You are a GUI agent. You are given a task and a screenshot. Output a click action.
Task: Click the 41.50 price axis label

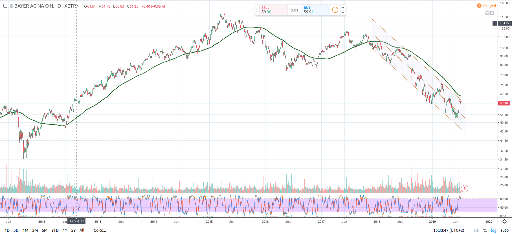504,141
